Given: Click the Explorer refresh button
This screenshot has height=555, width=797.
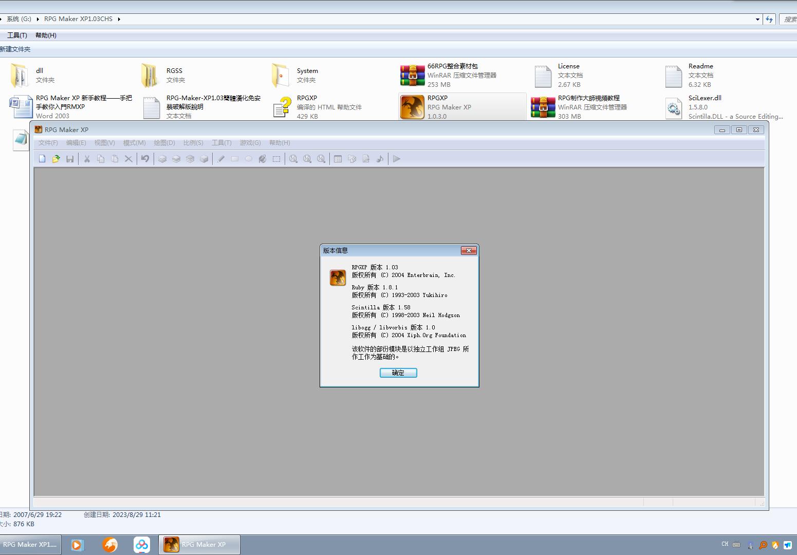Looking at the screenshot, I should (769, 20).
